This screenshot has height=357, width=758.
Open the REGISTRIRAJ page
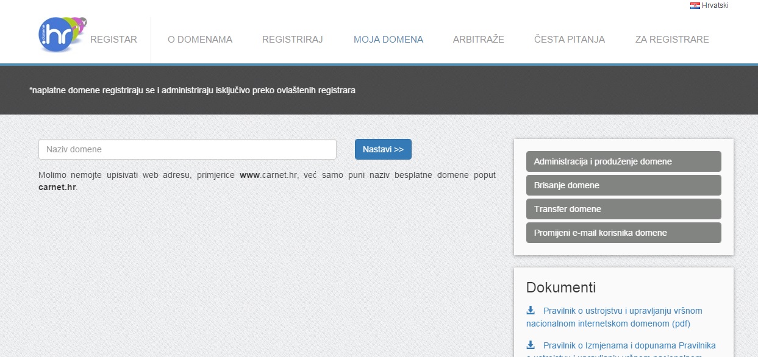pos(292,40)
